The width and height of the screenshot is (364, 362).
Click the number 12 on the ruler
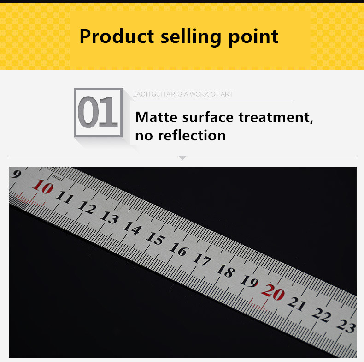pyautogui.click(x=87, y=207)
